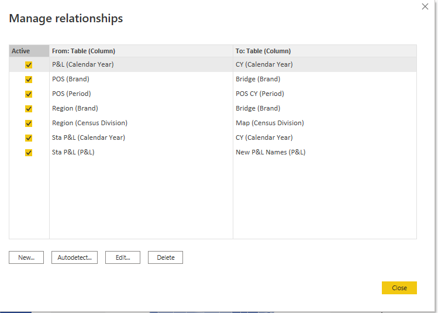438x313 pixels.
Task: Click the To: Table (Column) header
Action: pyautogui.click(x=325, y=51)
